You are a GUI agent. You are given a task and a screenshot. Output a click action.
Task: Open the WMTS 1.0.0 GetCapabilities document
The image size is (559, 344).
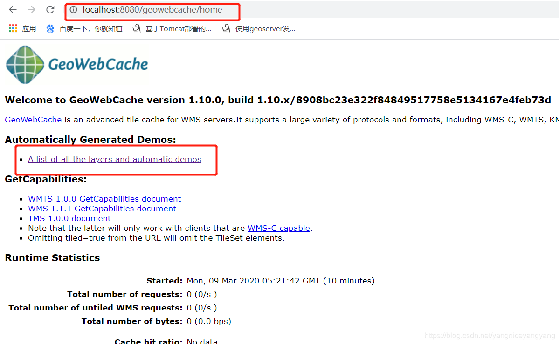point(104,198)
